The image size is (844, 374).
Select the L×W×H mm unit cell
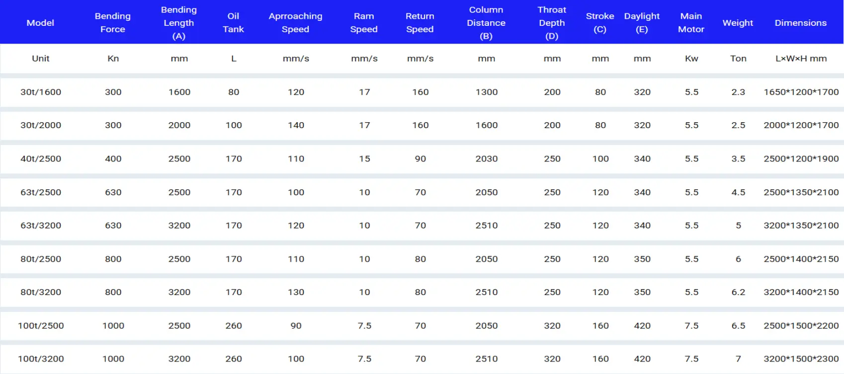click(801, 59)
